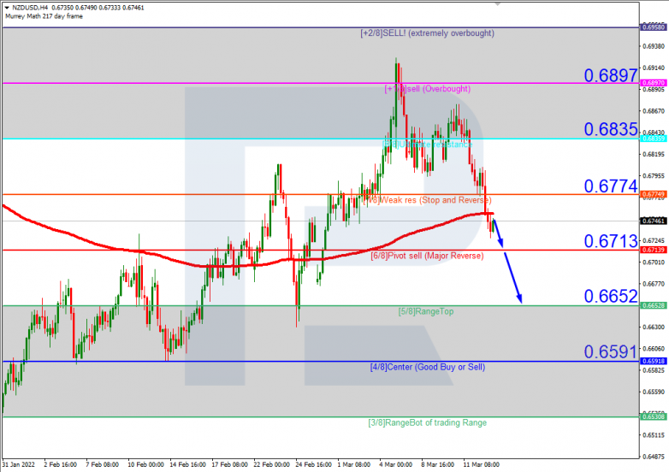Click the '24 Feb 16:00' time axis label
This screenshot has width=669, height=472.
tap(314, 465)
